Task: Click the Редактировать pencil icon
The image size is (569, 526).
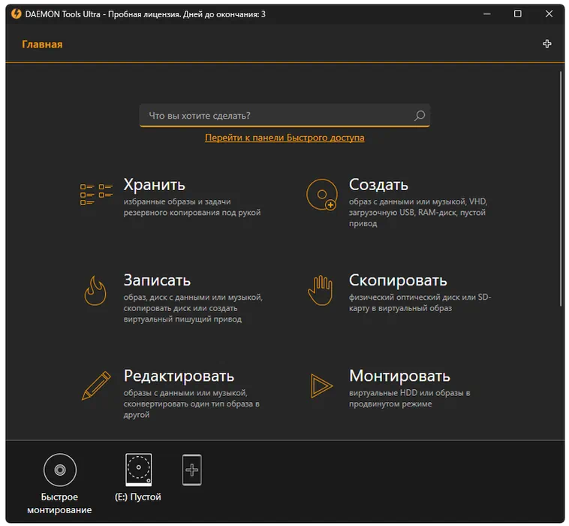Action: click(x=96, y=385)
